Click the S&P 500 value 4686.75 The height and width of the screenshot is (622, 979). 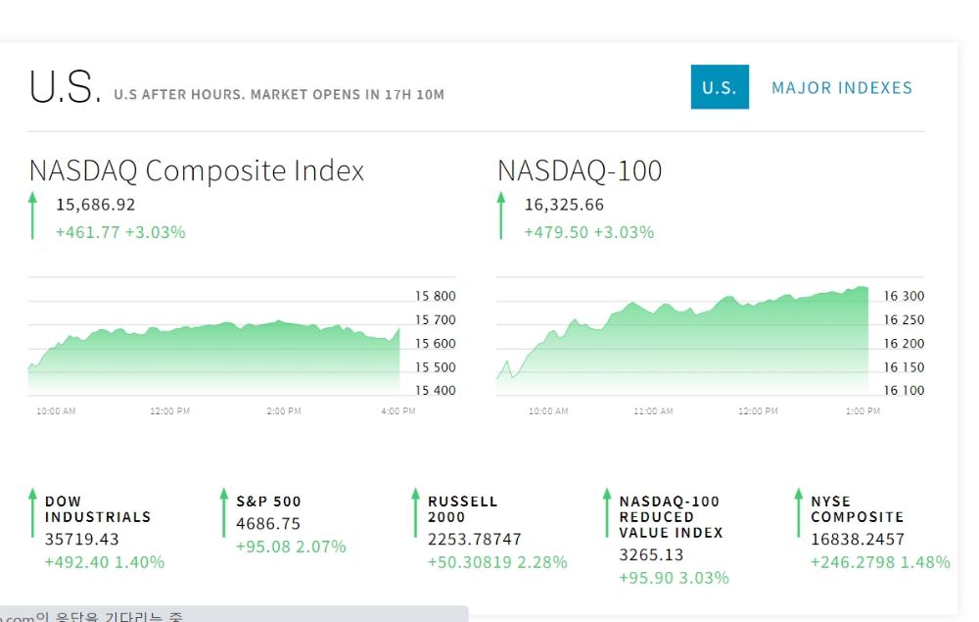coord(268,523)
